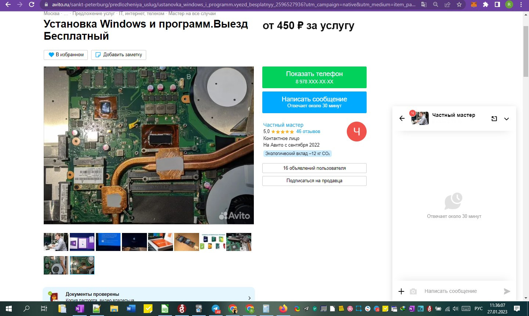Click the main motherboard photo
The image size is (529, 316).
click(x=149, y=146)
